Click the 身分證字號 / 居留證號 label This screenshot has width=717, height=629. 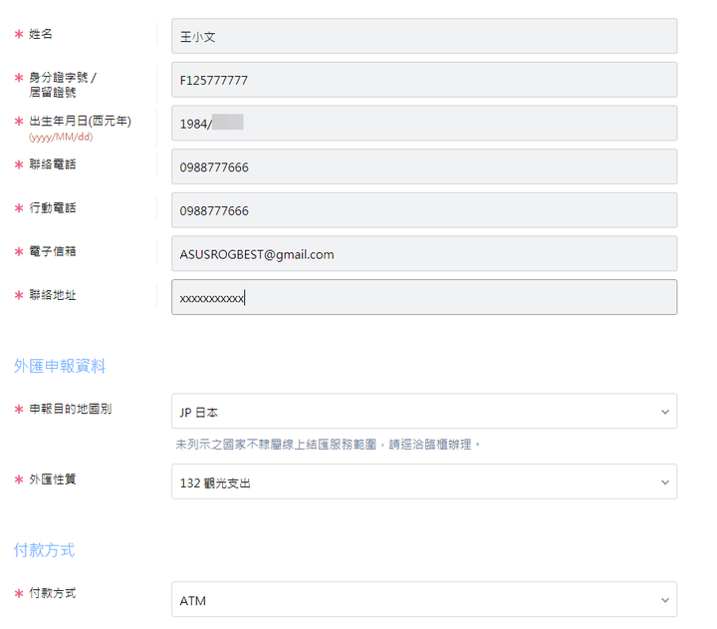[x=63, y=85]
